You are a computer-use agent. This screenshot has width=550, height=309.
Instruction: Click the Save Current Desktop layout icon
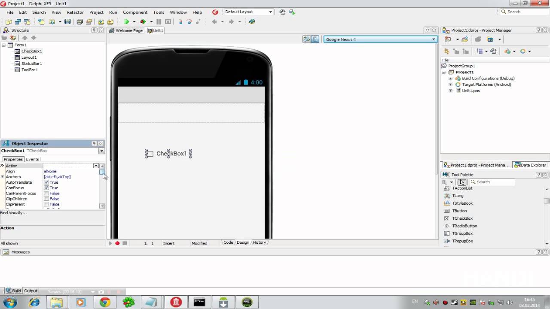click(282, 12)
